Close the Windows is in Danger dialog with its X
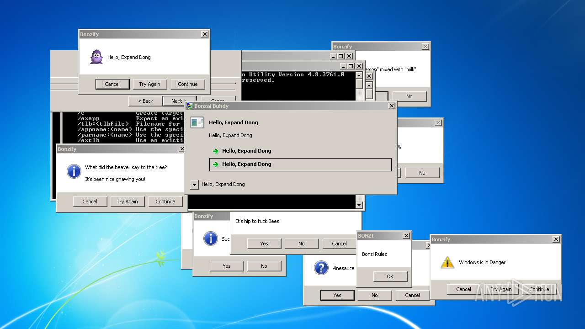The image size is (585, 329). (556, 239)
